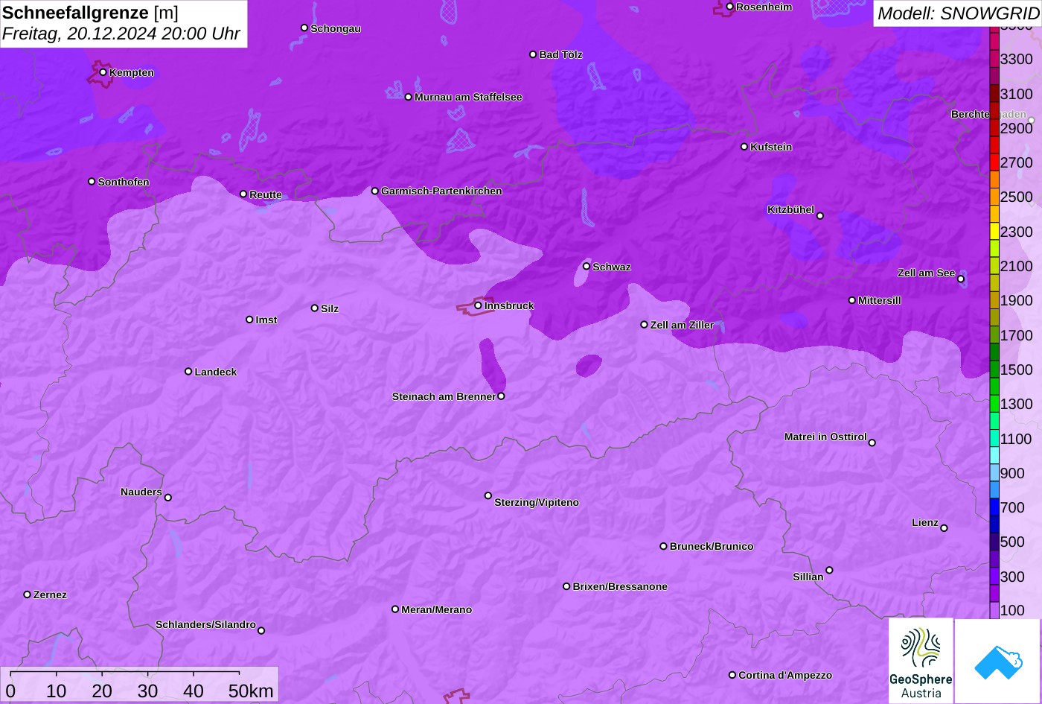1042x704 pixels.
Task: Click the Sterzing/Vipiteno name label
Action: coord(537,502)
